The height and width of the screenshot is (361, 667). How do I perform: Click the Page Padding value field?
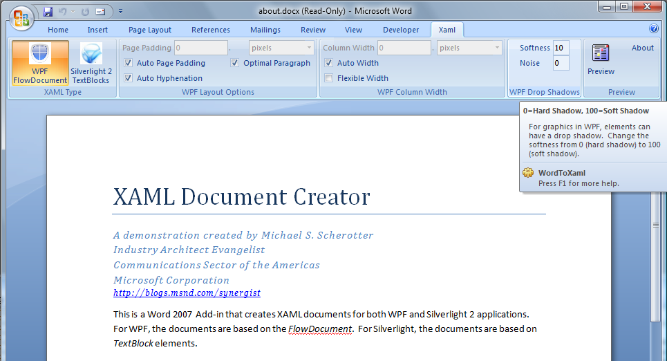[201, 48]
